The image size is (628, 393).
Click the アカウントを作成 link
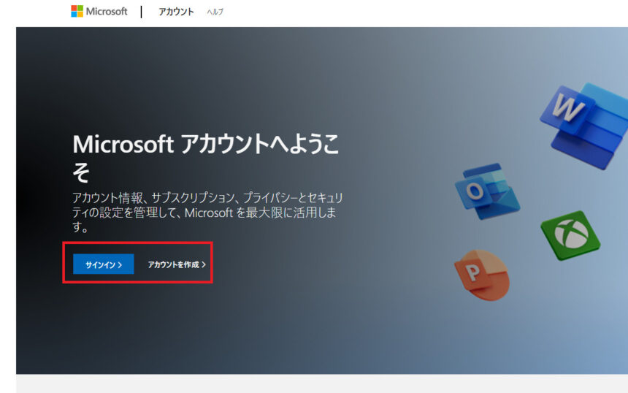(x=177, y=264)
